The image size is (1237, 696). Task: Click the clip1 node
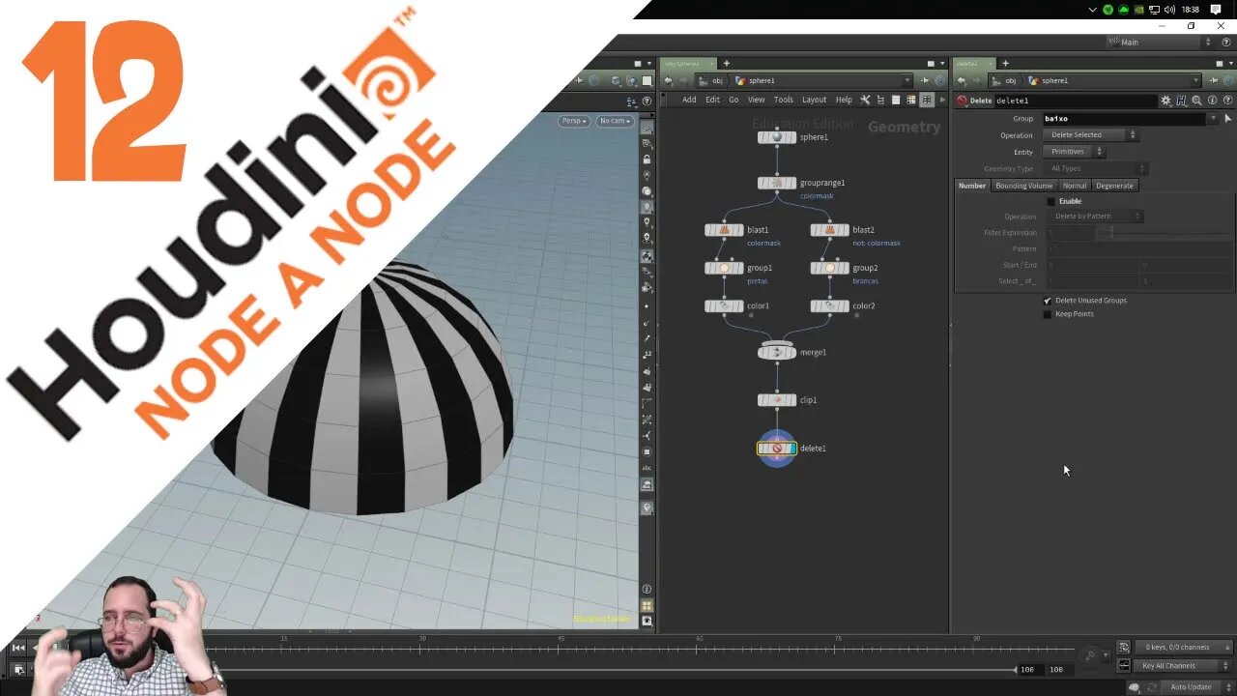pyautogui.click(x=777, y=399)
